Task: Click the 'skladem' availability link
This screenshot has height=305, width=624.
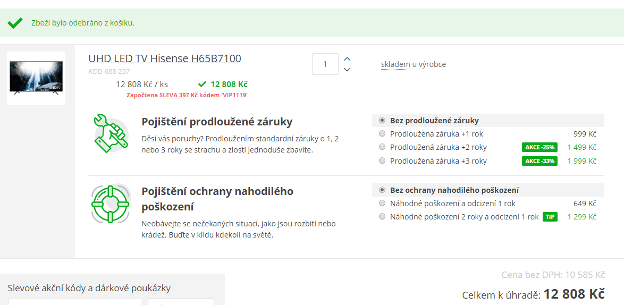Action: click(395, 64)
